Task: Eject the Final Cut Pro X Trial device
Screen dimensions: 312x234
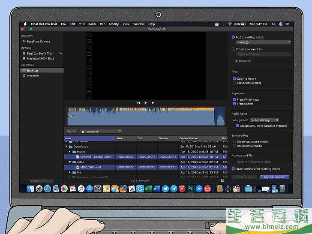Action: point(61,53)
